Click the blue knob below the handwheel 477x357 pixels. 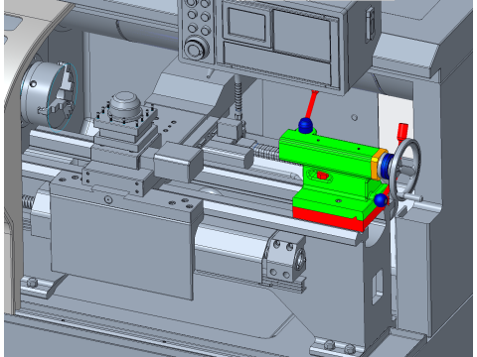pos(381,200)
